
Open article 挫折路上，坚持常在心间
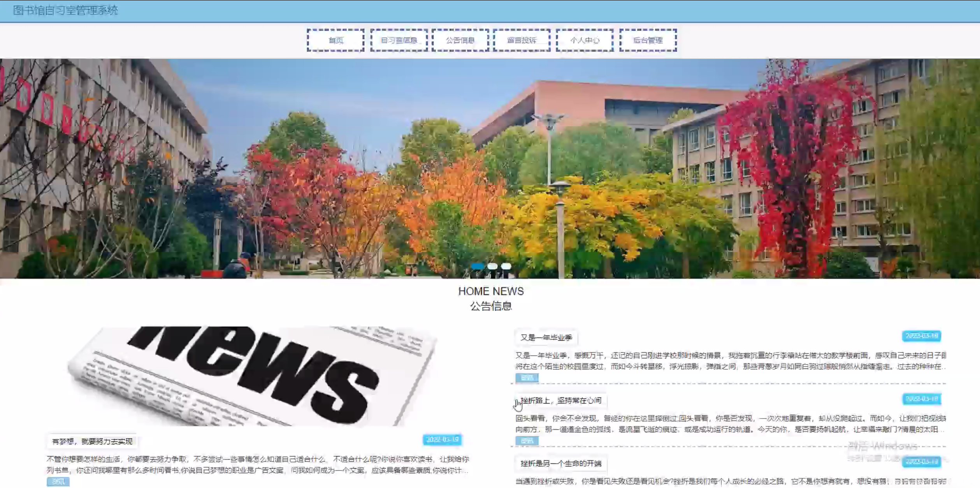(561, 400)
